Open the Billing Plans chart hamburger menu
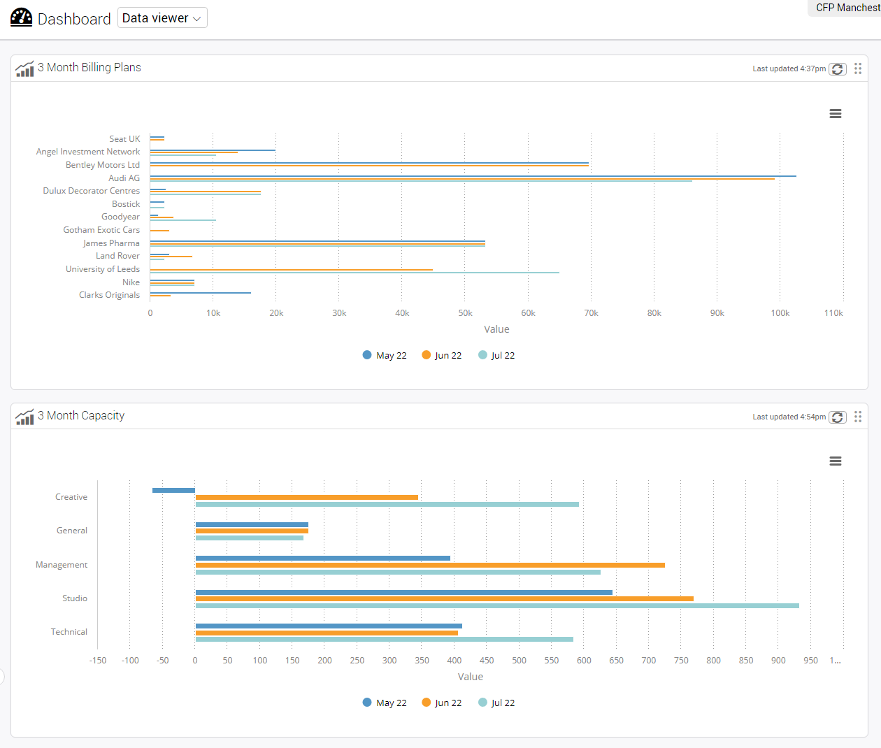The height and width of the screenshot is (748, 881). [x=836, y=114]
